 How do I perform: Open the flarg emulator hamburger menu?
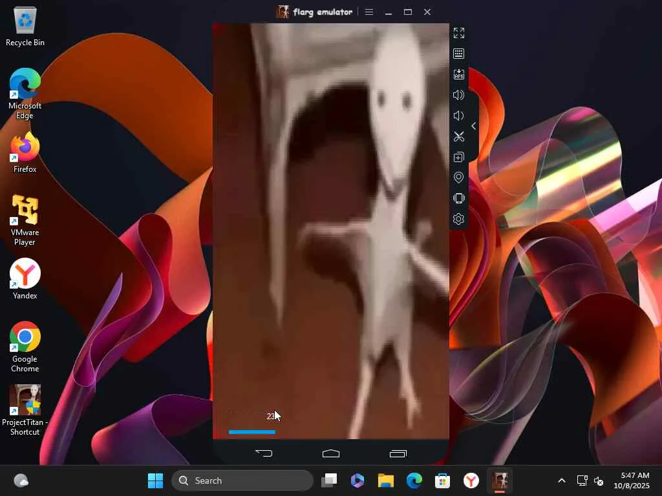(369, 12)
